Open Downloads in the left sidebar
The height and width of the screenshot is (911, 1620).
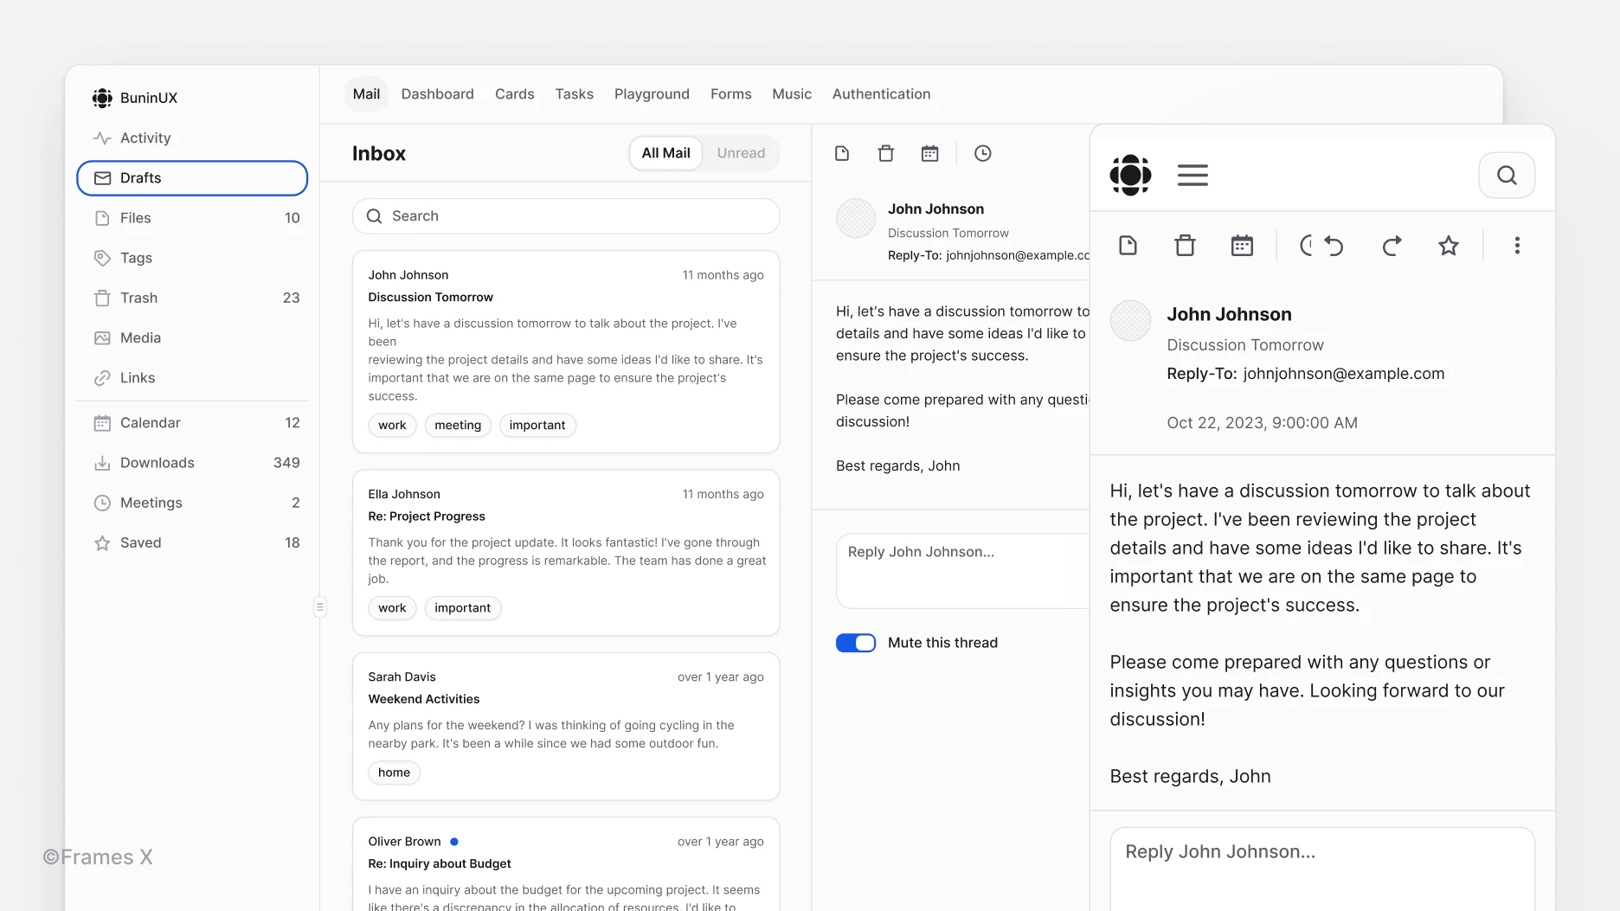coord(192,463)
